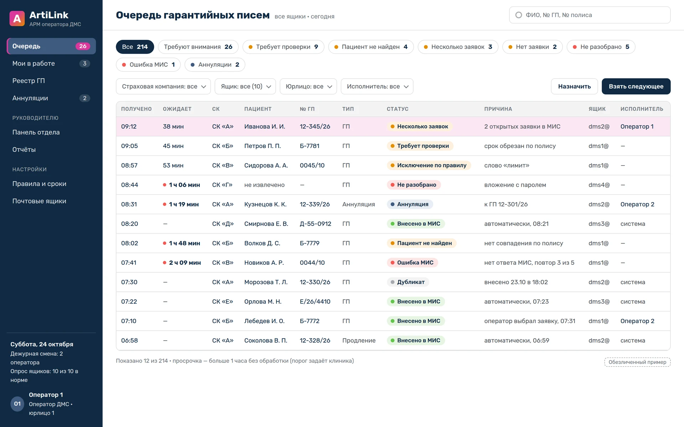Open Operator 1 avatar badge 01
The width and height of the screenshot is (684, 427).
pos(17,404)
